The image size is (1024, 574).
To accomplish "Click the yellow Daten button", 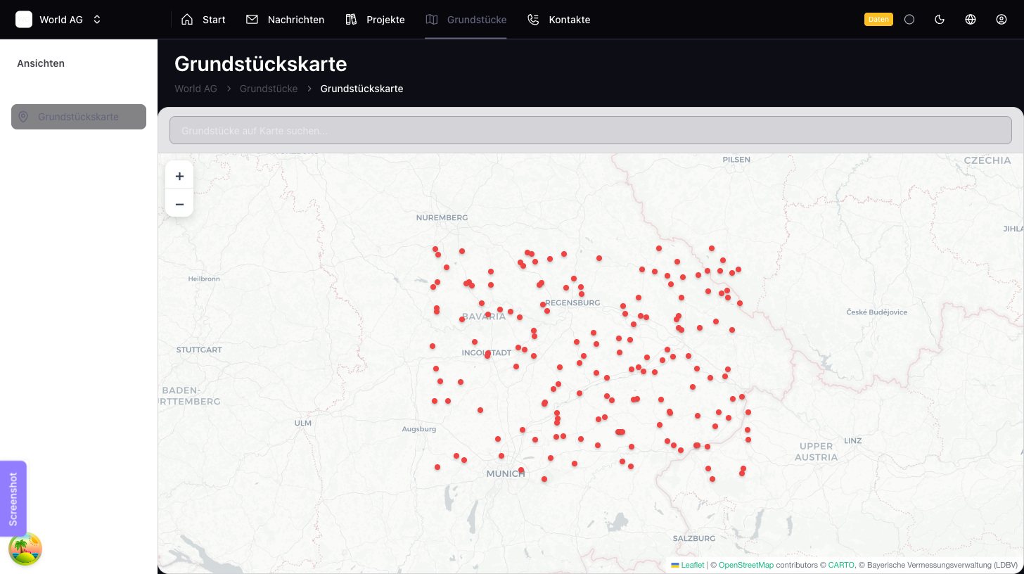I will tap(878, 19).
